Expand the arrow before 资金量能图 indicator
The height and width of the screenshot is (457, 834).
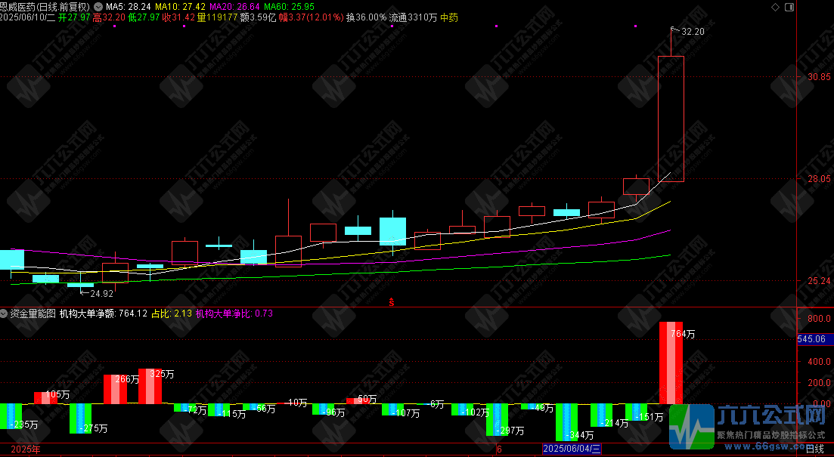(x=5, y=313)
